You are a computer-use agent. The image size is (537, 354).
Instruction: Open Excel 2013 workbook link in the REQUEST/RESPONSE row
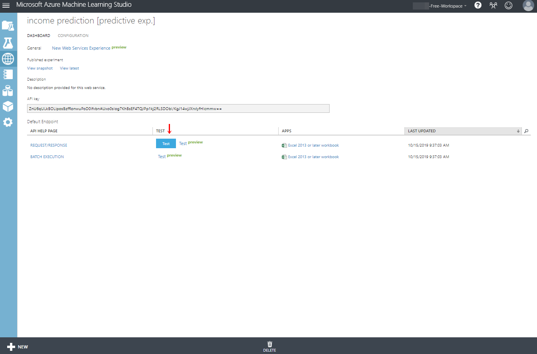pyautogui.click(x=313, y=145)
